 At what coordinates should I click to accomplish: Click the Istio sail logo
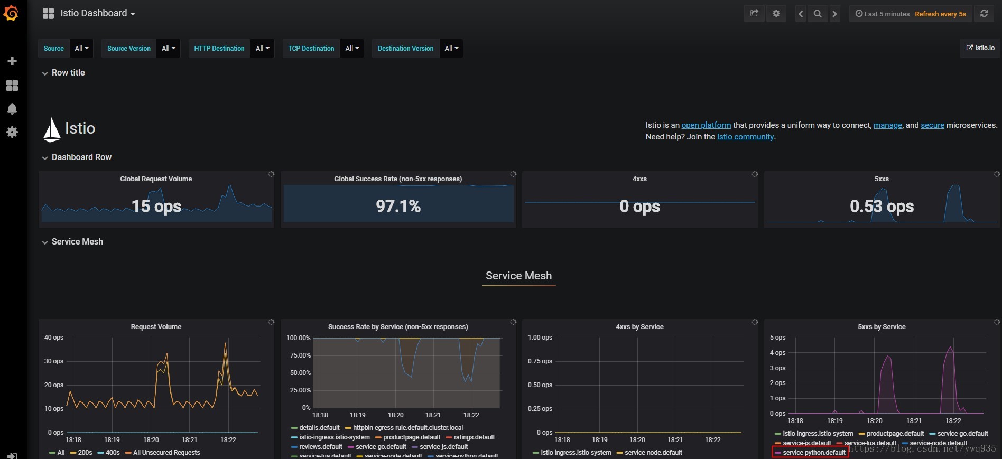pyautogui.click(x=52, y=129)
